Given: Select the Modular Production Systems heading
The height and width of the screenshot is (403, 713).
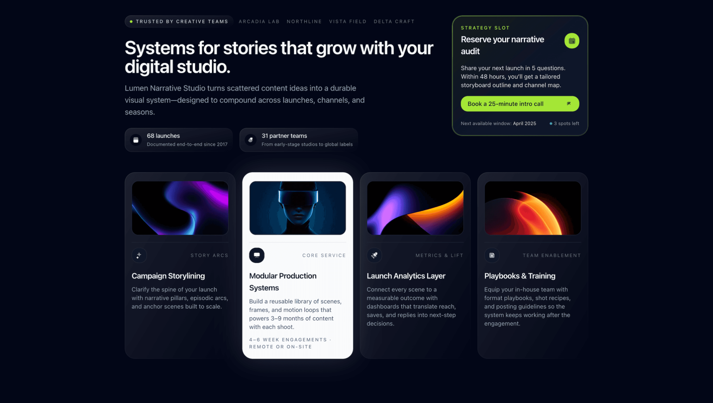Looking at the screenshot, I should point(283,282).
